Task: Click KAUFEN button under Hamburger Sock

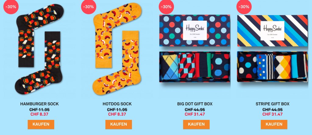Action: [41, 124]
